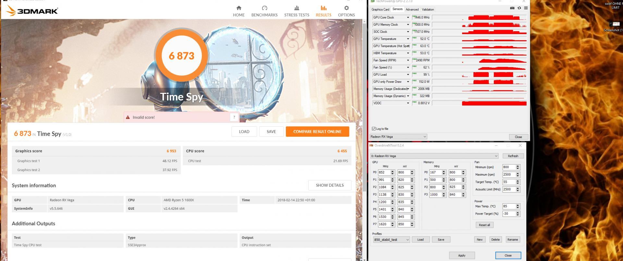Toggle the Log to file checkbox
This screenshot has width=623, height=261.
(373, 129)
